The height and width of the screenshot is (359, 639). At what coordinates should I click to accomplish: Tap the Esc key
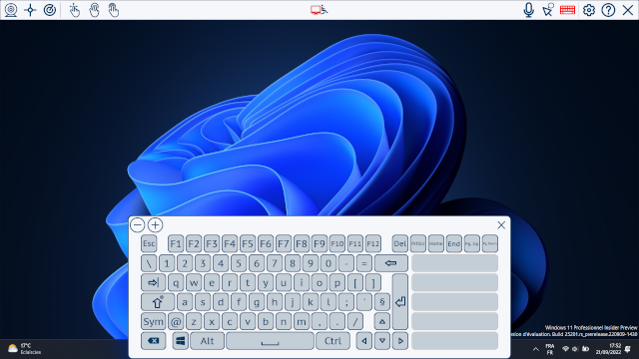(149, 243)
